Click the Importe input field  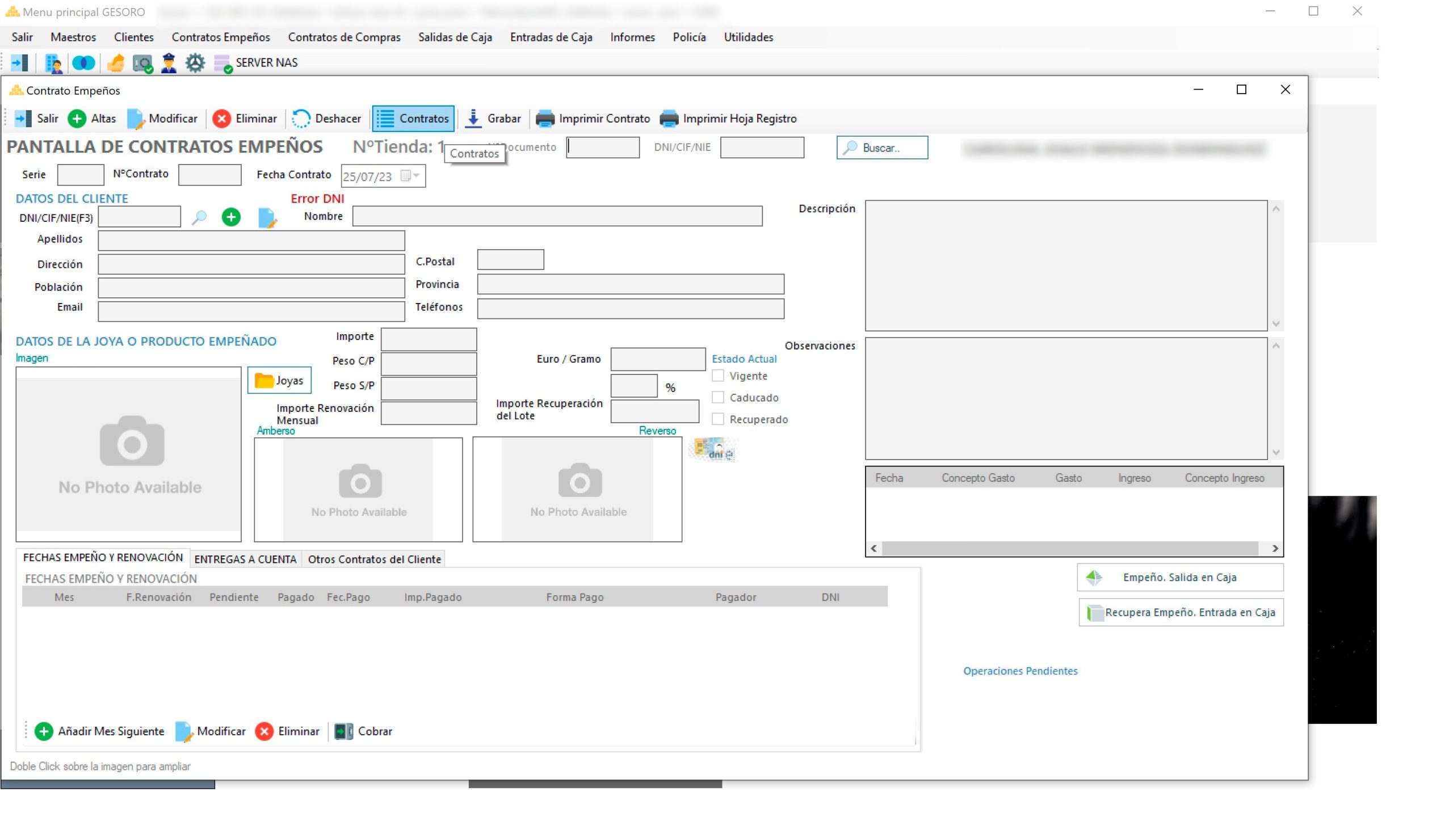tap(429, 339)
